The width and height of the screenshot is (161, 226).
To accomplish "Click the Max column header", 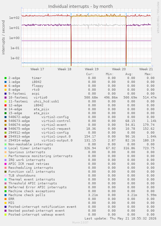I will pyautogui.click(x=148, y=74).
